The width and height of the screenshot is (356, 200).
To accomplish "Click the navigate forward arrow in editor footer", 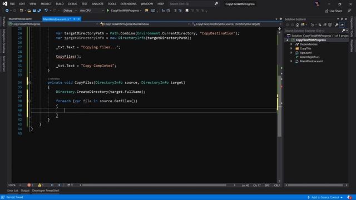I will [x=59, y=185].
